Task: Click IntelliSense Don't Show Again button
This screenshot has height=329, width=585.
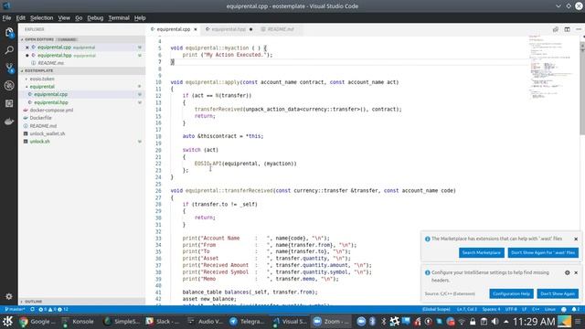Action: (x=558, y=294)
